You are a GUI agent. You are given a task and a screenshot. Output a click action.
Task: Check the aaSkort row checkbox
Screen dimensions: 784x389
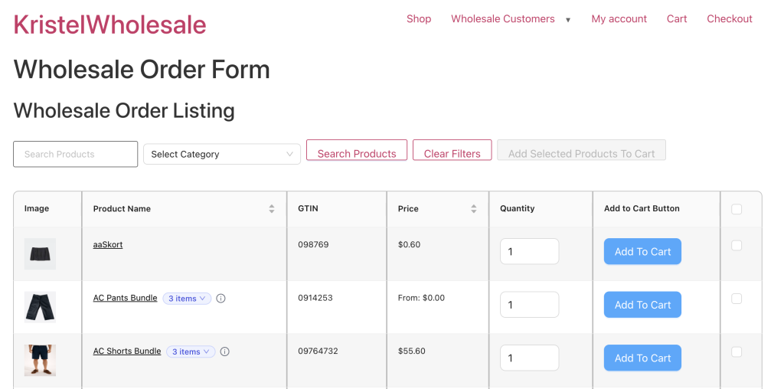coord(737,246)
